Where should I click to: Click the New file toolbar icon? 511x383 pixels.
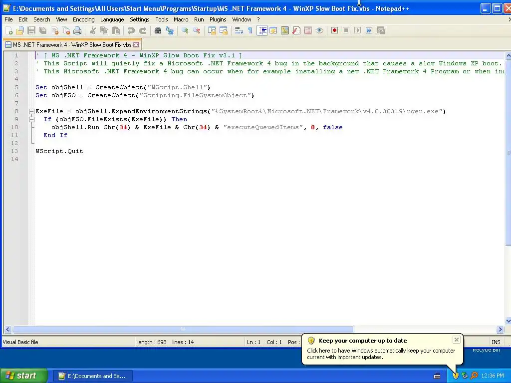(x=9, y=30)
